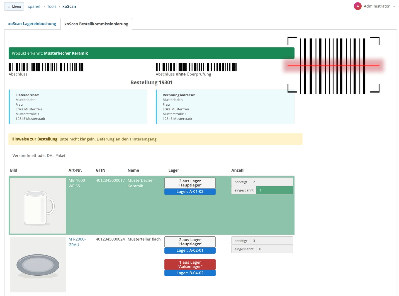This screenshot has height=296, width=399.
Task: Click benötigt field showing 2
Action: [x=272, y=182]
